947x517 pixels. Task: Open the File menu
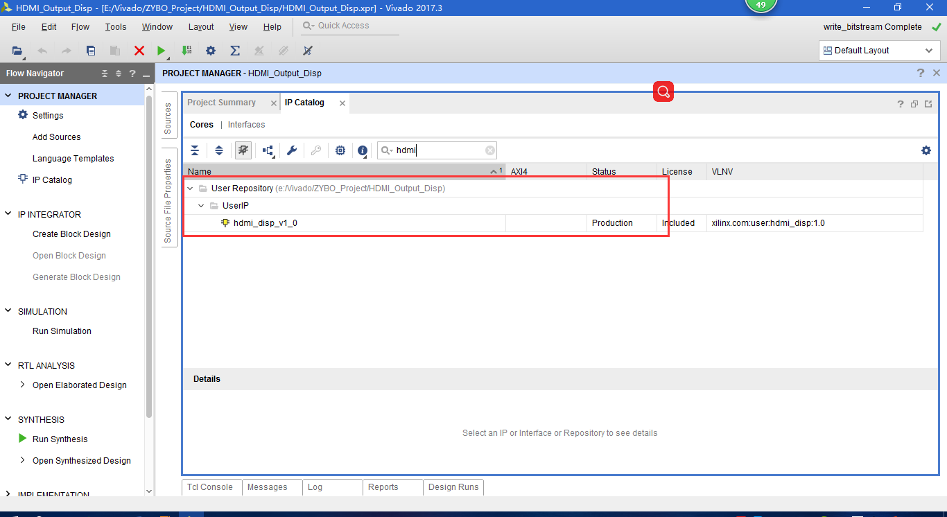tap(19, 27)
